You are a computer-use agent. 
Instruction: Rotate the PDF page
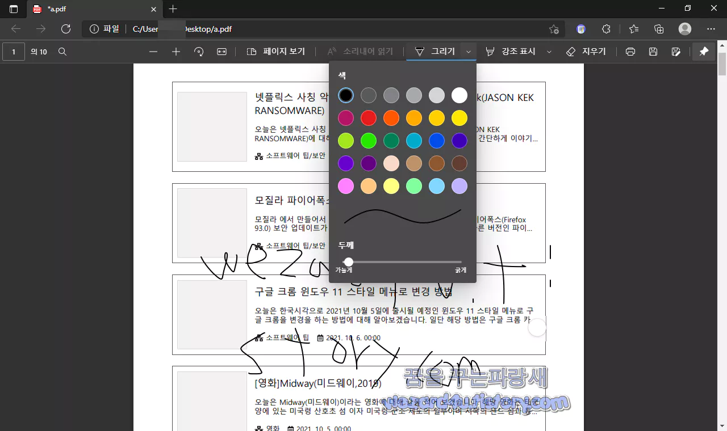pos(198,51)
